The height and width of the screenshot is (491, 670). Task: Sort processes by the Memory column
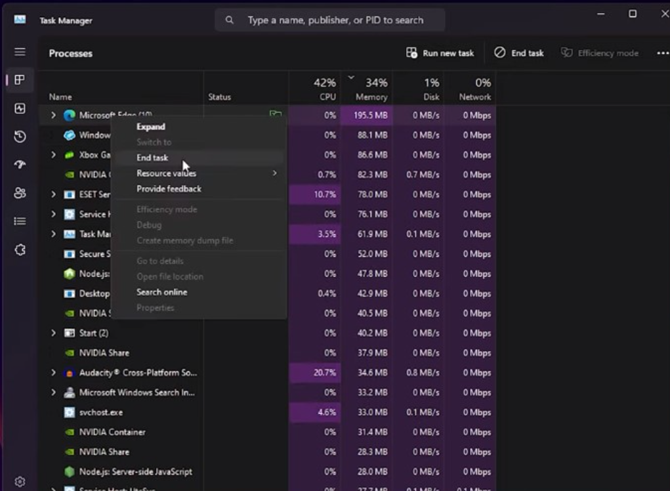tap(367, 89)
